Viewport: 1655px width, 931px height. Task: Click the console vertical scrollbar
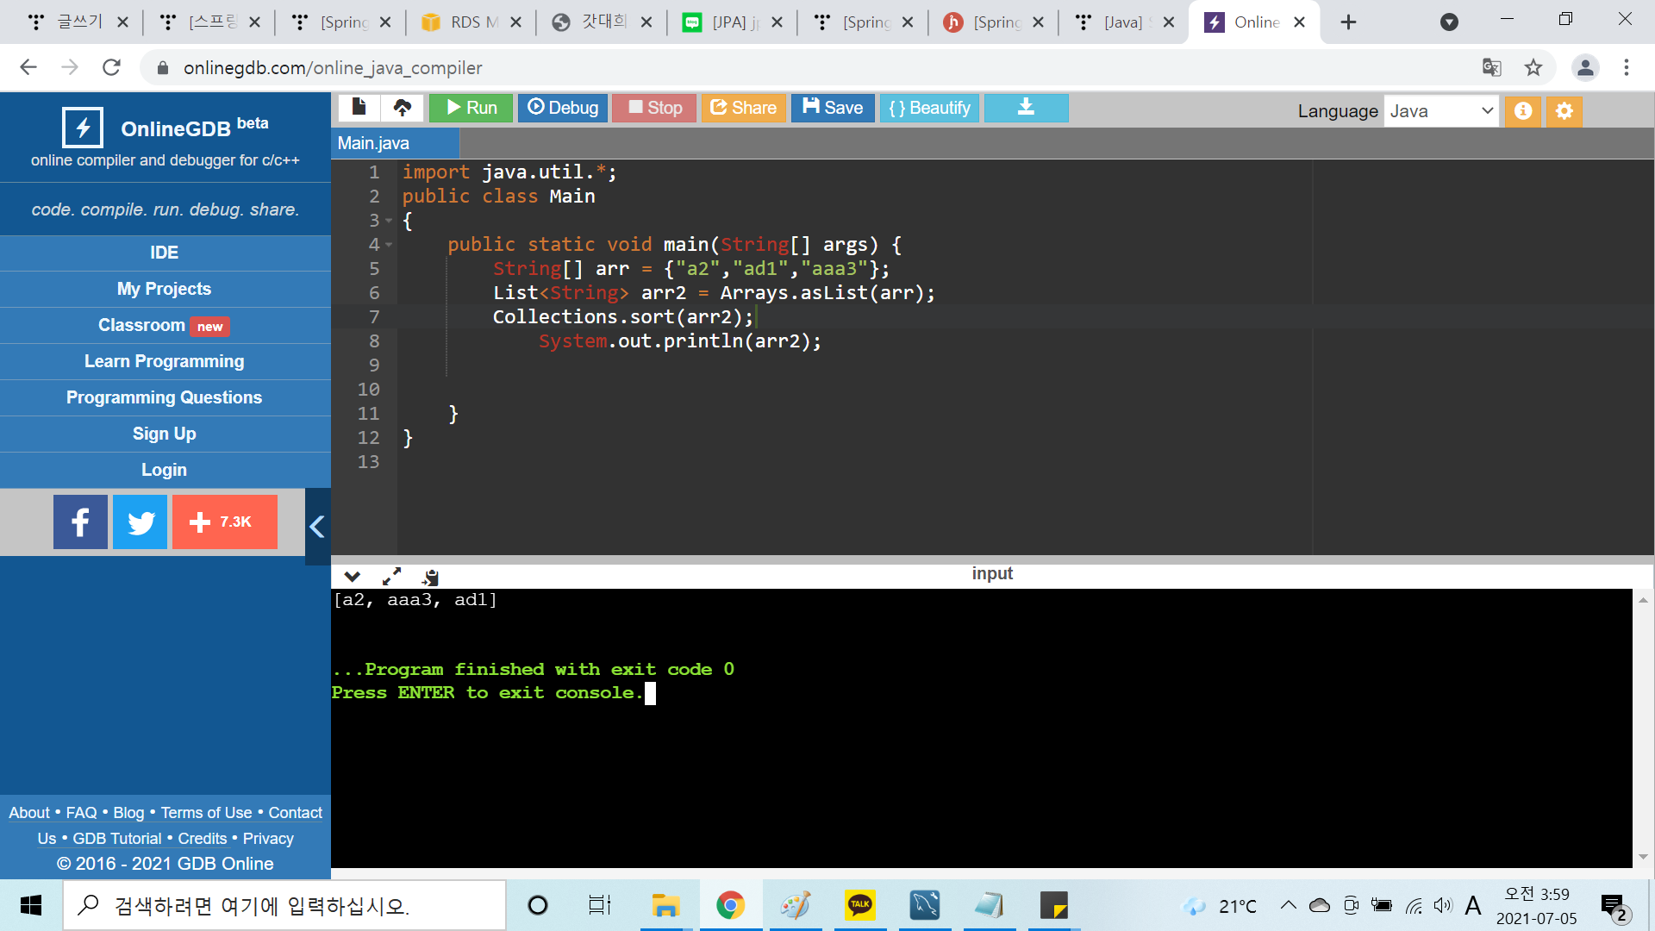(1643, 728)
